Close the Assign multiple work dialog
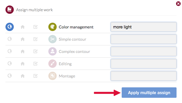 coord(178,4)
